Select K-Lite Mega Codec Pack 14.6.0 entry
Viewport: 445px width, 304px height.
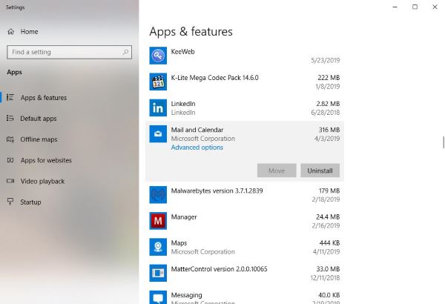click(x=214, y=78)
